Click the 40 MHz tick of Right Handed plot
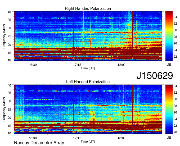 tap(9, 12)
